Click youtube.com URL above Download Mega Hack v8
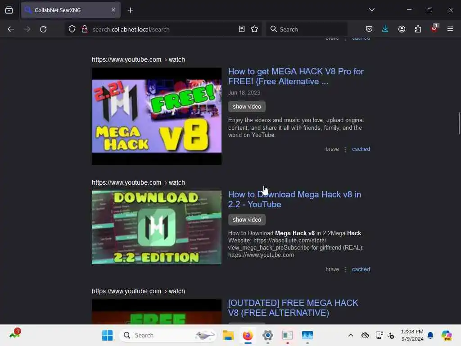Screen dimensions: 461x346 [x=138, y=182]
